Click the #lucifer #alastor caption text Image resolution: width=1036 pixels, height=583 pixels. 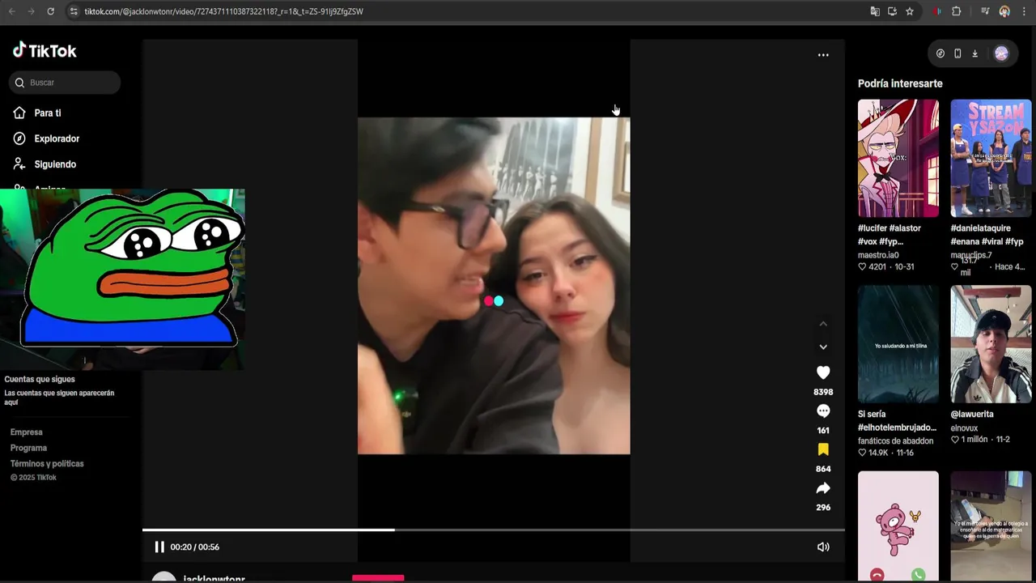(x=890, y=235)
